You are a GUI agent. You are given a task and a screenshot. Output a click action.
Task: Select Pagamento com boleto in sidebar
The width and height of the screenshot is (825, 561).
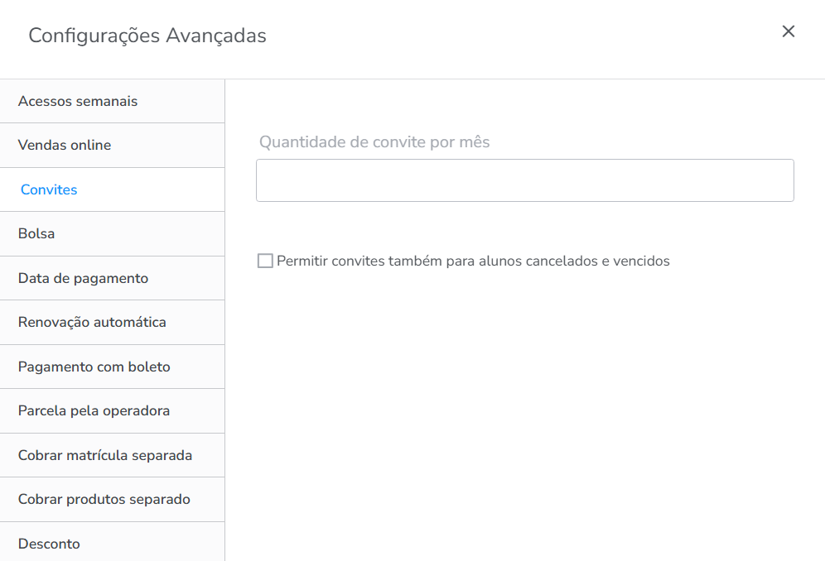[94, 367]
